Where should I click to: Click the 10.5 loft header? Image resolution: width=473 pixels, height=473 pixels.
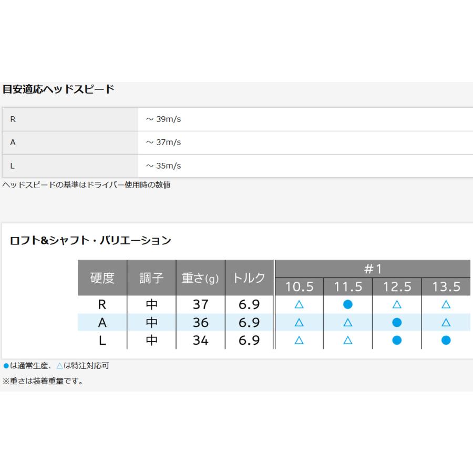pyautogui.click(x=299, y=286)
